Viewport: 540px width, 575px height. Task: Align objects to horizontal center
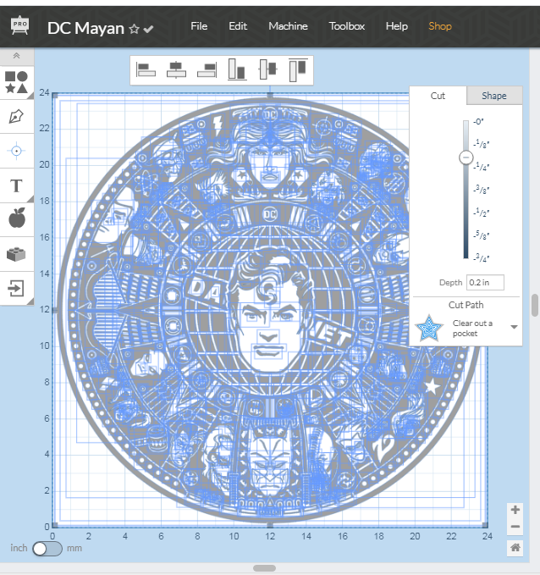(176, 69)
